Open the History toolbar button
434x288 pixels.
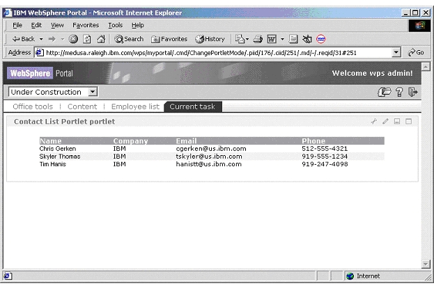pos(210,39)
